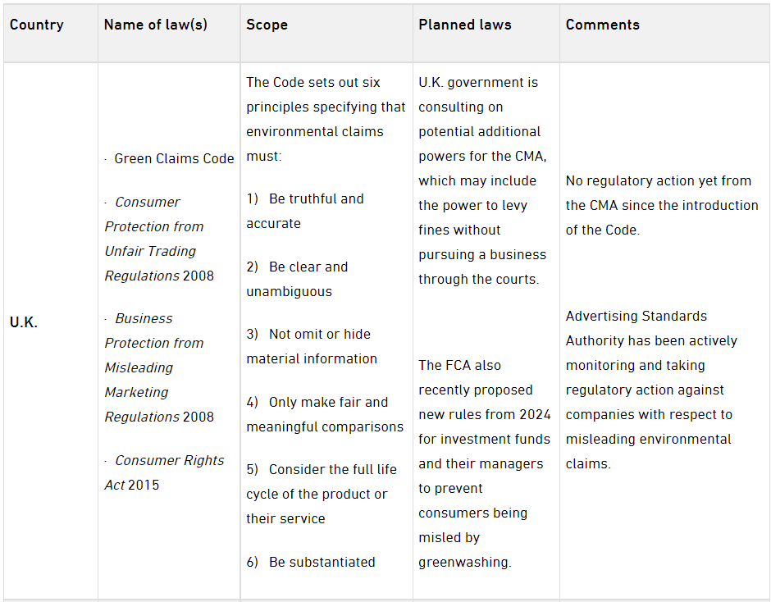Click principle 1 Be truthful and accurate
The image size is (771, 602).
(x=305, y=211)
